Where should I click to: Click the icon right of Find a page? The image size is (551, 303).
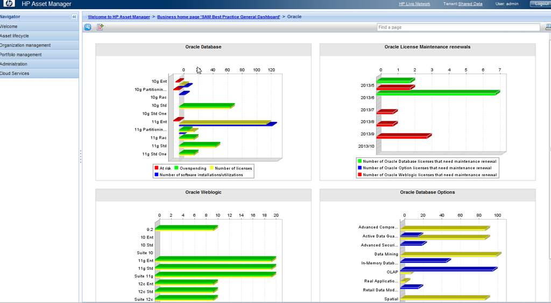[548, 27]
